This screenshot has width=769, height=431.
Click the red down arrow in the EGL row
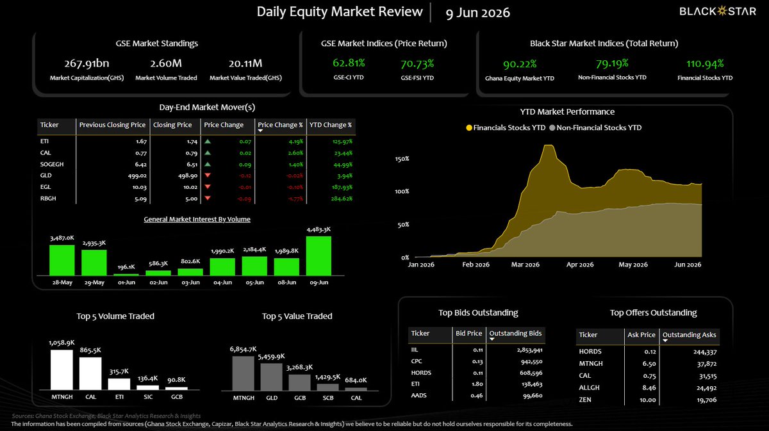[x=208, y=186]
